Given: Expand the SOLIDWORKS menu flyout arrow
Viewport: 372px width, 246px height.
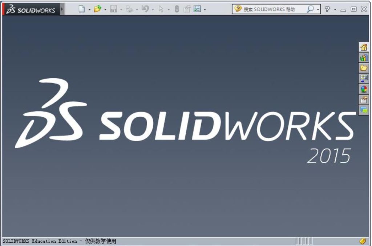Looking at the screenshot, I should coord(62,9).
